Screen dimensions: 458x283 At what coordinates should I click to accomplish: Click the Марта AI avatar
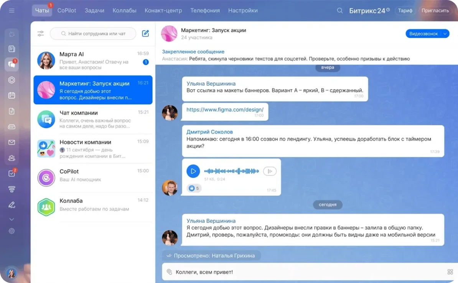click(x=46, y=61)
